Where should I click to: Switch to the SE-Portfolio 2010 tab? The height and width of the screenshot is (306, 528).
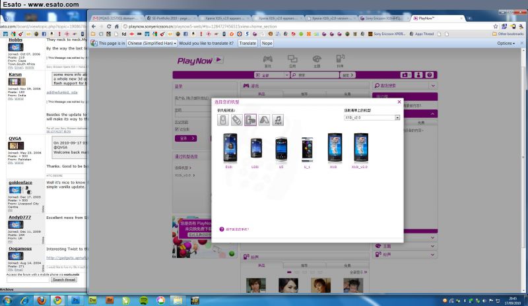coord(171,18)
